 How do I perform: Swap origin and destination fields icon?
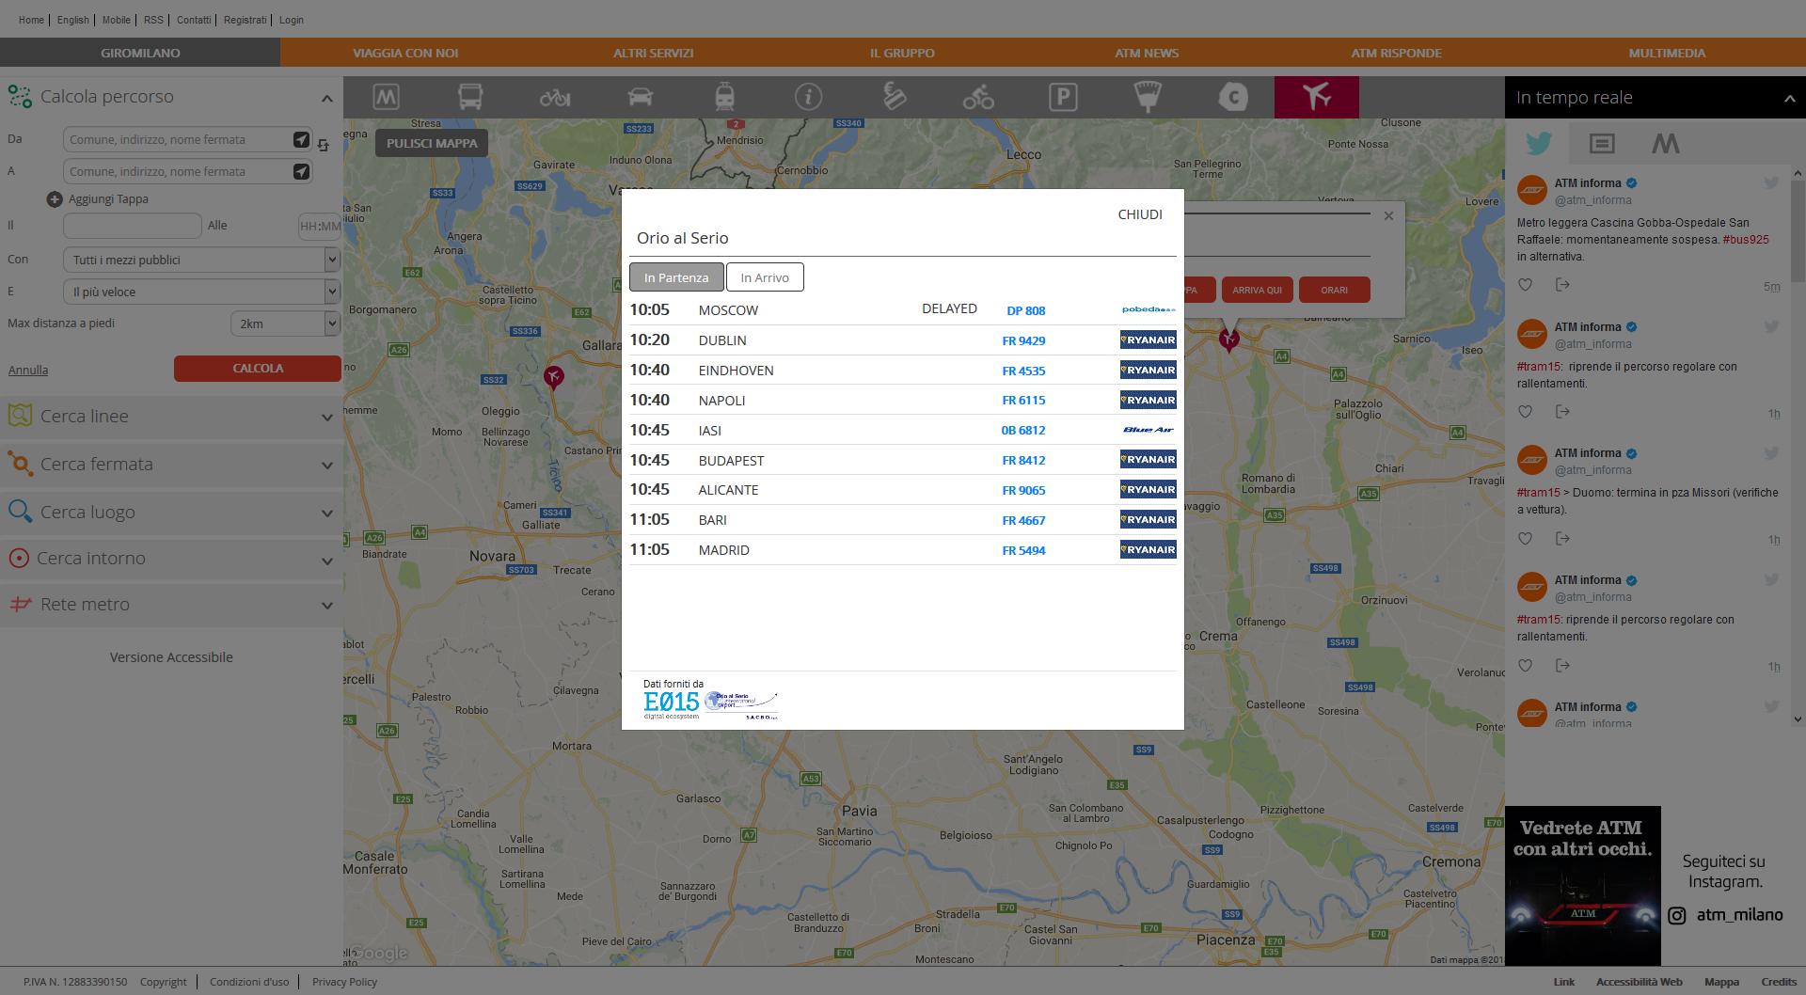pyautogui.click(x=324, y=146)
